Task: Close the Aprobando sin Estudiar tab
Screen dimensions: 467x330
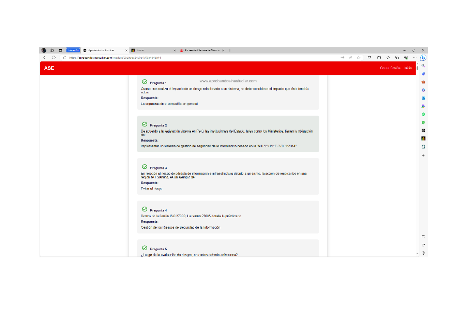Action: coord(126,51)
